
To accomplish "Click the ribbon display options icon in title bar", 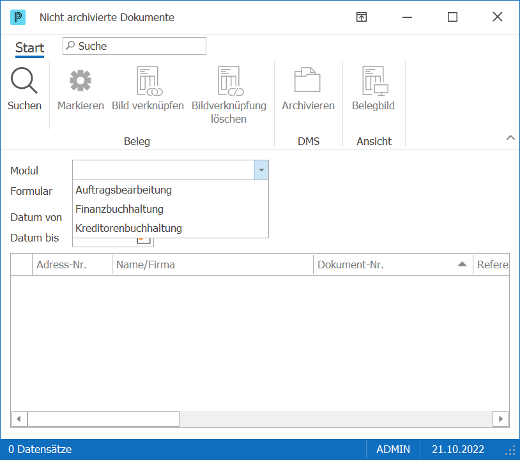I will (x=362, y=17).
